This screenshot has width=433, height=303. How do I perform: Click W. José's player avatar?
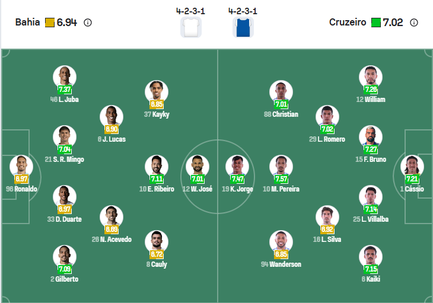pos(198,167)
